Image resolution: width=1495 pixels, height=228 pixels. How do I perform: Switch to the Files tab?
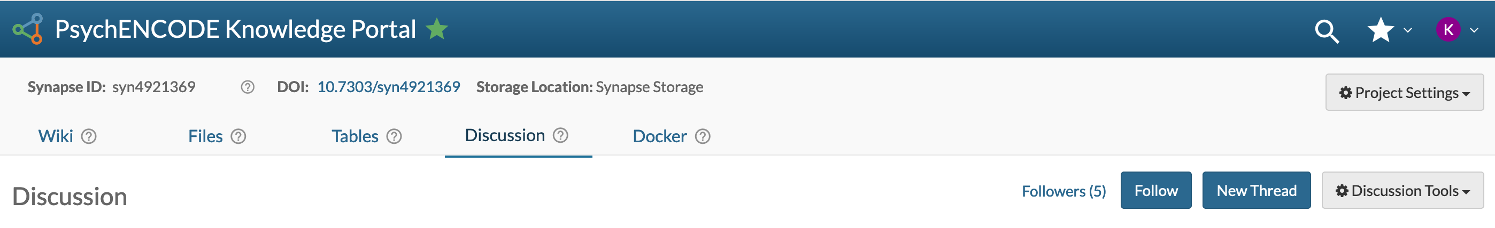click(x=205, y=136)
